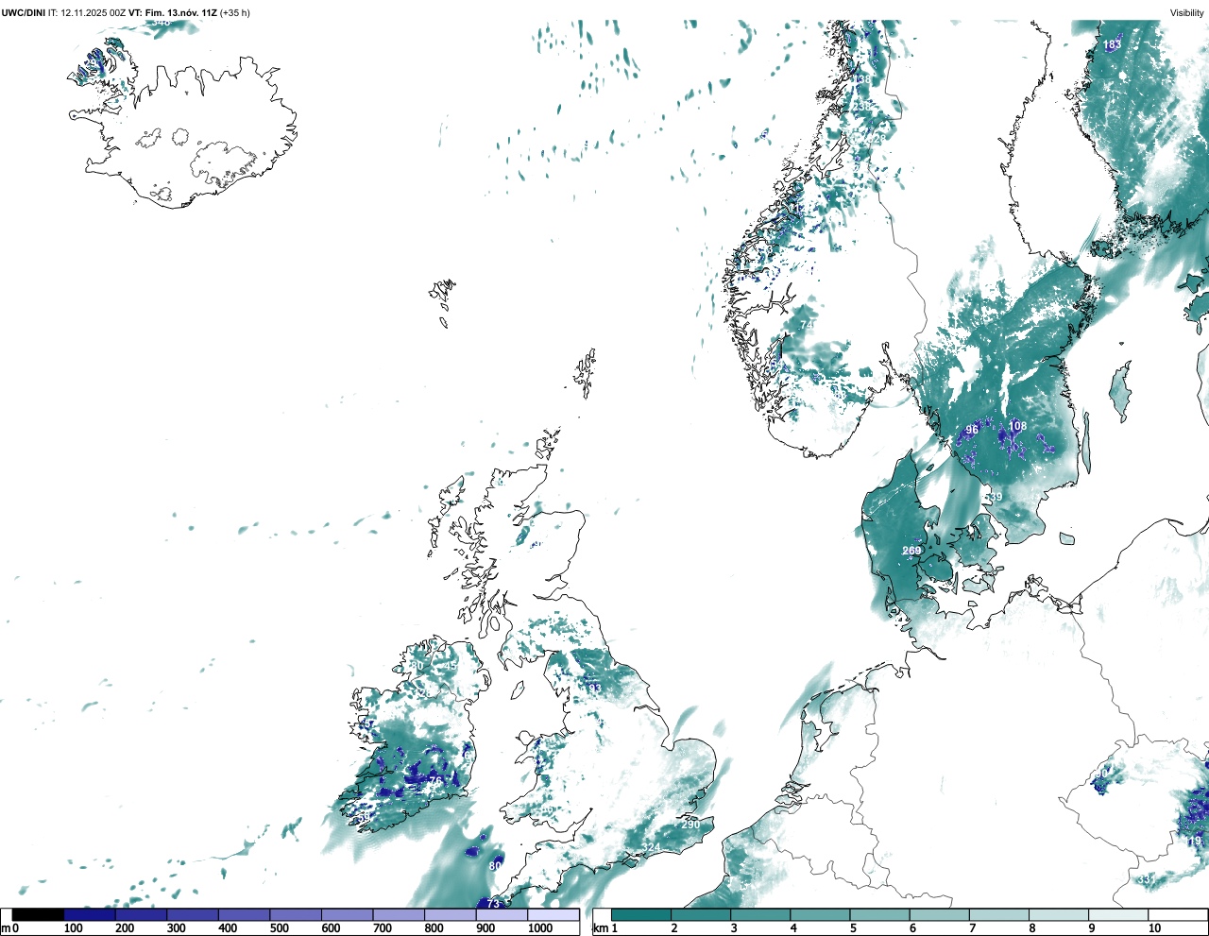Click the '183' value label over Finland
Screen dimensions: 1209x936
[x=1113, y=45]
